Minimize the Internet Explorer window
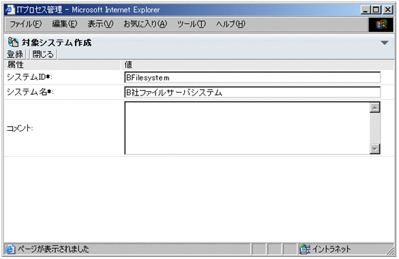 pyautogui.click(x=366, y=10)
